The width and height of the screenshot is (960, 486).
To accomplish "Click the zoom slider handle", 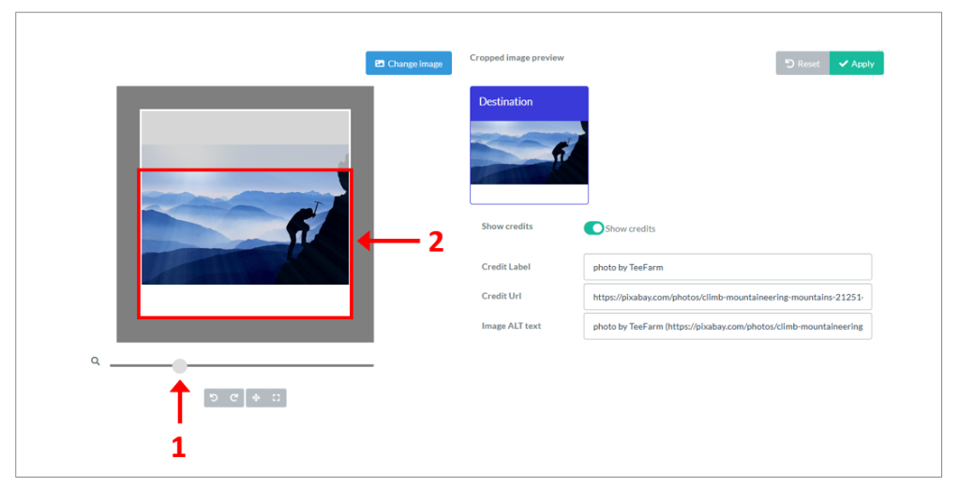I will 179,365.
